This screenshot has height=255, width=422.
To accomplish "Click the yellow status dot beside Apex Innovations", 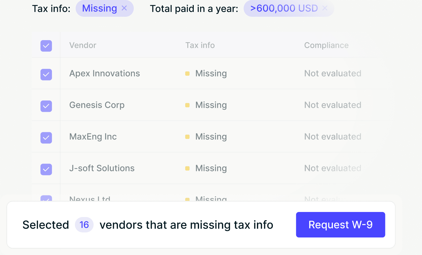I will (x=188, y=73).
